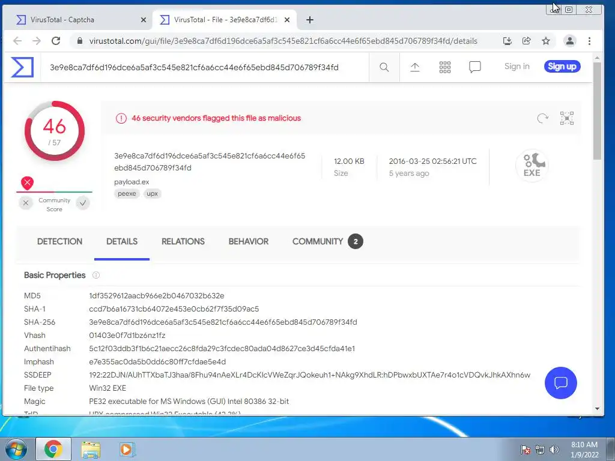Click the MD5 hash value
Image resolution: width=615 pixels, height=461 pixels.
point(157,296)
